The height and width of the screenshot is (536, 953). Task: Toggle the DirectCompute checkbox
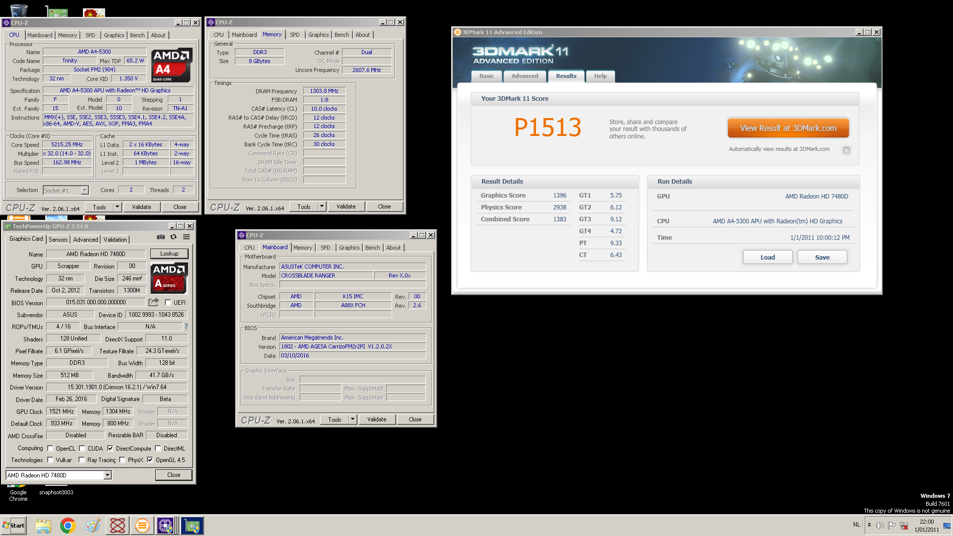click(110, 448)
